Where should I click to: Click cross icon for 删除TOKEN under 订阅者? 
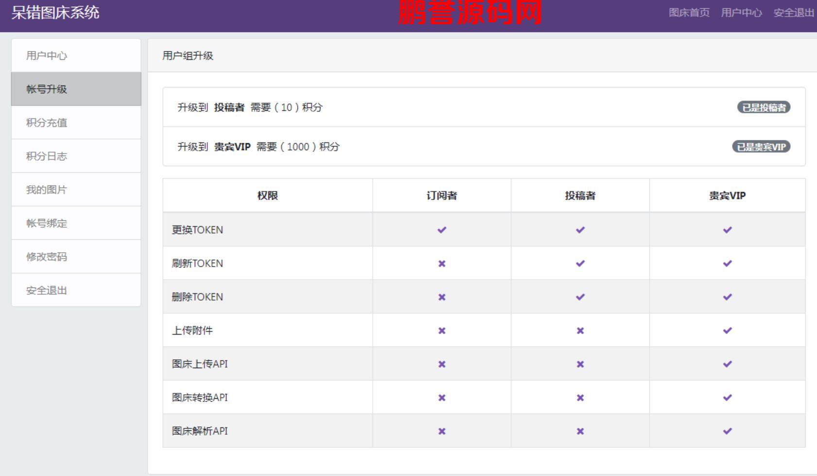tap(442, 297)
